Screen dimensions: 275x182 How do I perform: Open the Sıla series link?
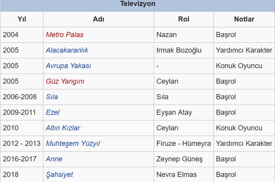52,97
